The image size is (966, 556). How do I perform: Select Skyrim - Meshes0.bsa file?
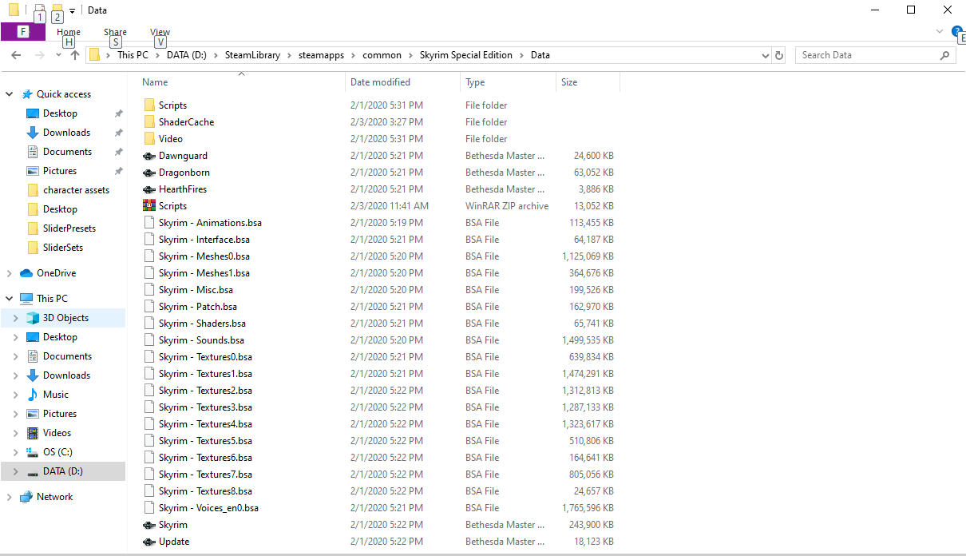tap(204, 256)
